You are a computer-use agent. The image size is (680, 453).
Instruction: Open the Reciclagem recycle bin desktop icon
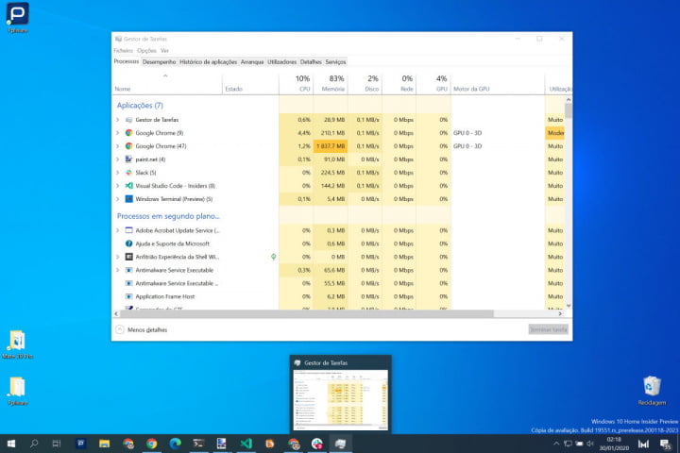point(652,391)
